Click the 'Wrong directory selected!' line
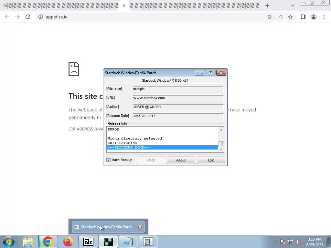Image resolution: width=331 pixels, height=248 pixels. point(136,138)
